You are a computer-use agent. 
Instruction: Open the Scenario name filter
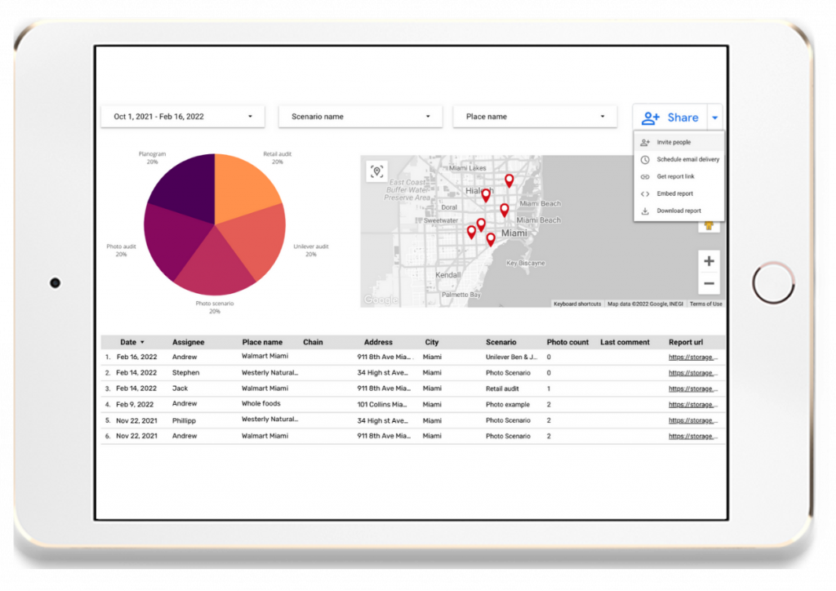[x=360, y=116]
